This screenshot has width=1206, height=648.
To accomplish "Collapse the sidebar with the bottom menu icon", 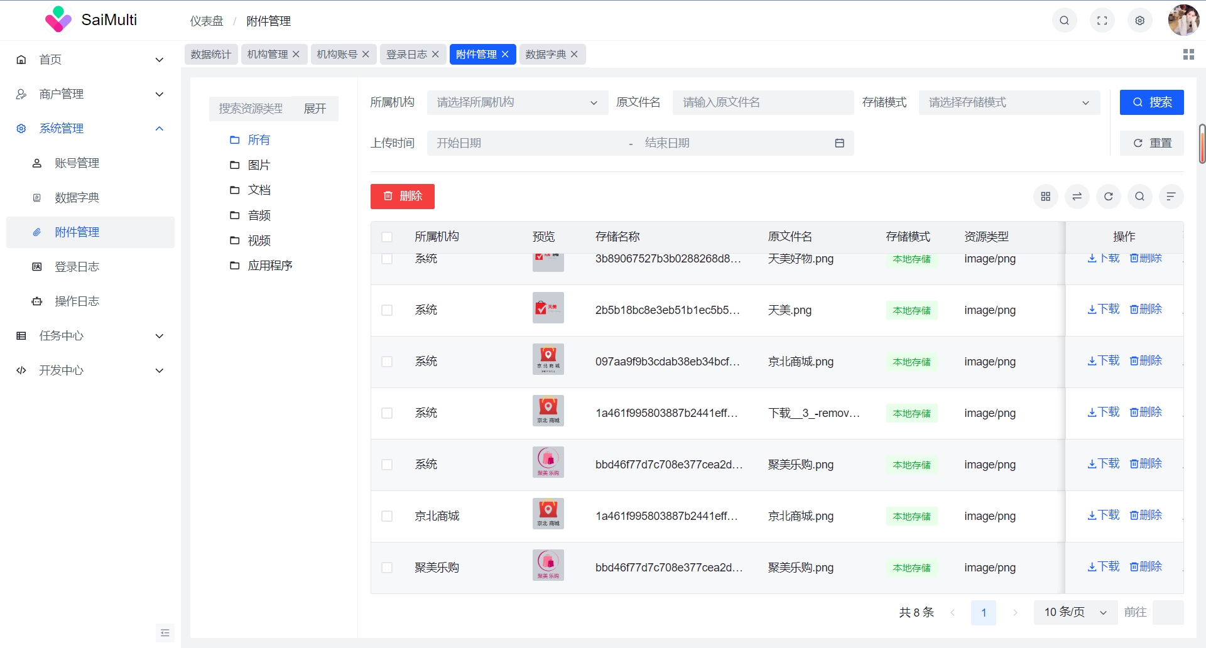I will click(165, 632).
